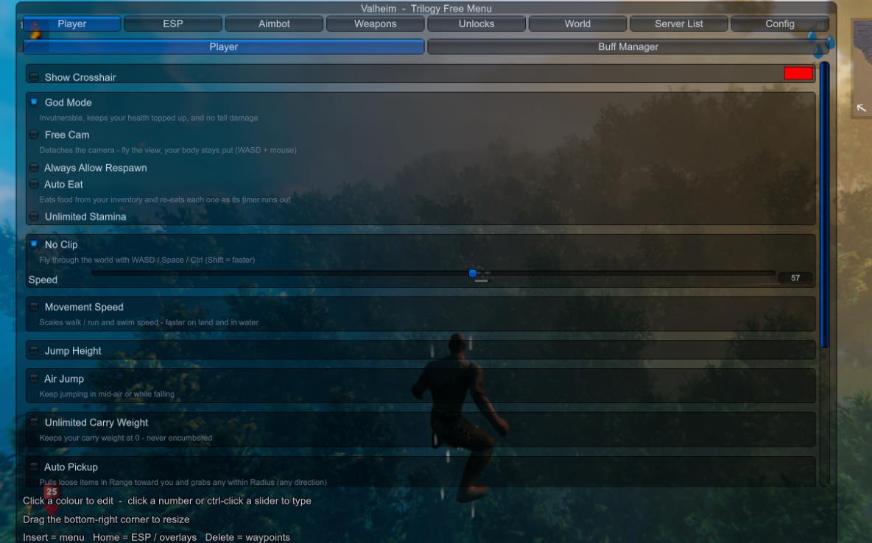Image resolution: width=872 pixels, height=543 pixels.
Task: Toggle the Jump Height checkbox
Action: pyautogui.click(x=34, y=351)
